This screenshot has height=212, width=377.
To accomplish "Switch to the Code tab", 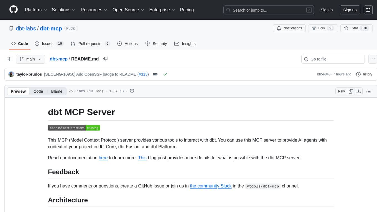I will 20,44.
